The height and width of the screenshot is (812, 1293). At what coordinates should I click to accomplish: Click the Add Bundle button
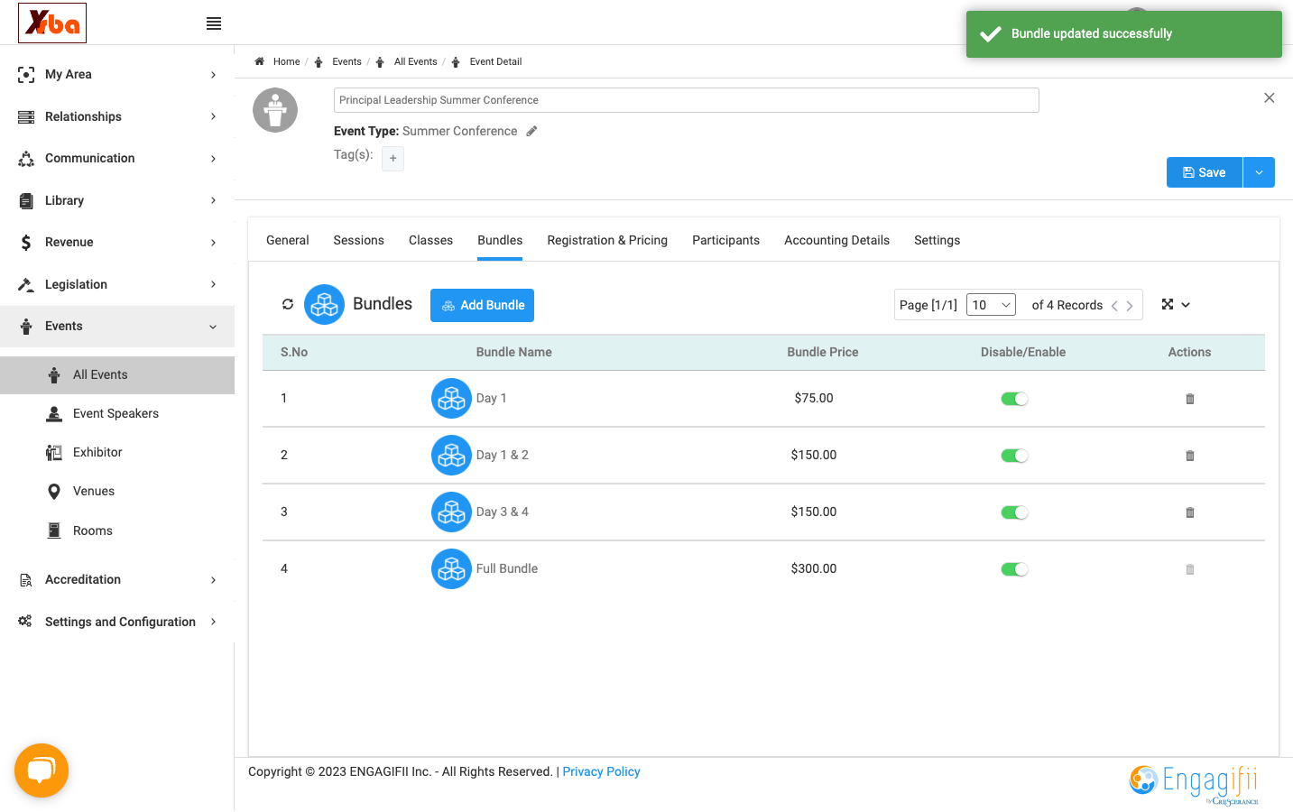[482, 305]
